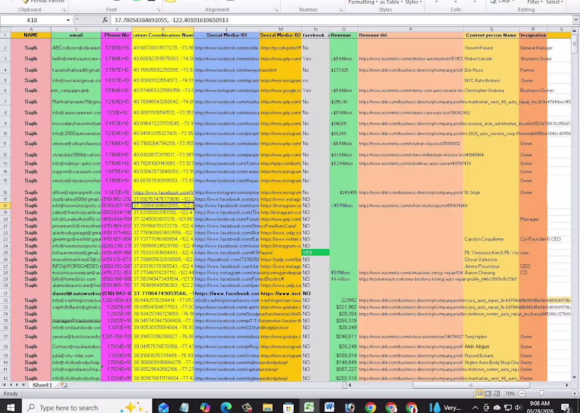Click the zoom out minus button
Viewport: 580px width, 413px height.
522,393
